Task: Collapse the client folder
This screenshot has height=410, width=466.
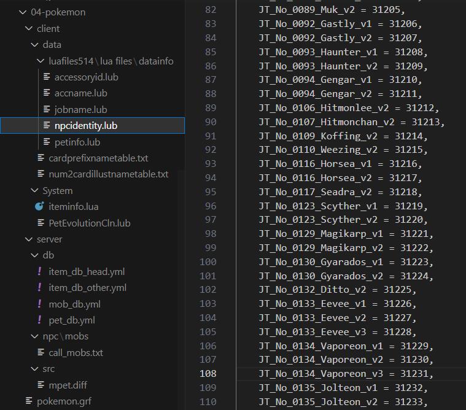Action: click(29, 28)
